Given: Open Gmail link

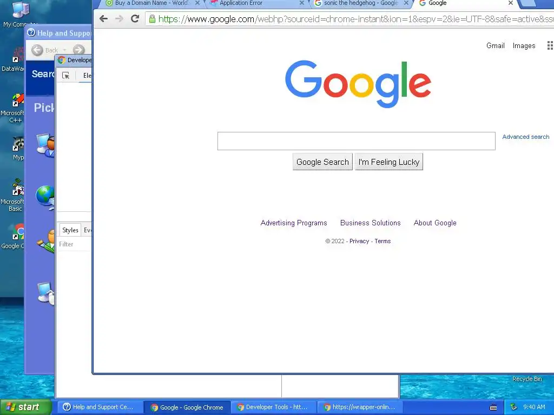Looking at the screenshot, I should 496,45.
